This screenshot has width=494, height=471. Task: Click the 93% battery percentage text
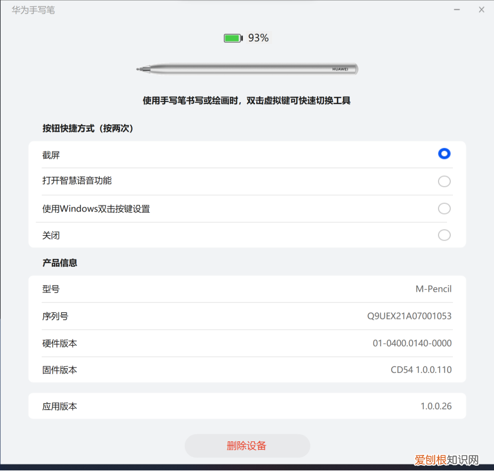(x=258, y=37)
